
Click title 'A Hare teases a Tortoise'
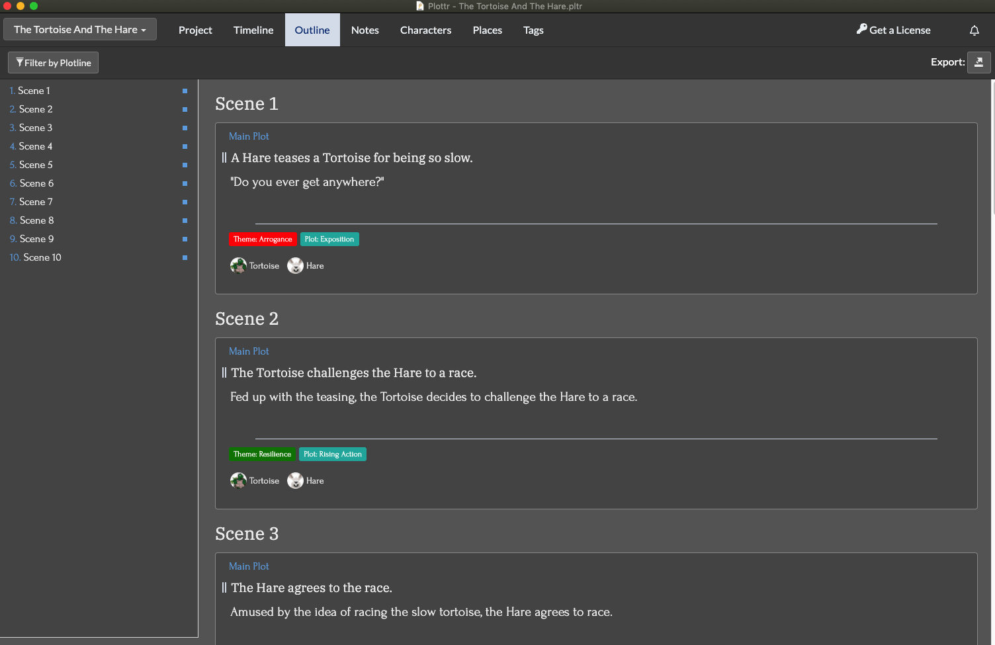352,157
